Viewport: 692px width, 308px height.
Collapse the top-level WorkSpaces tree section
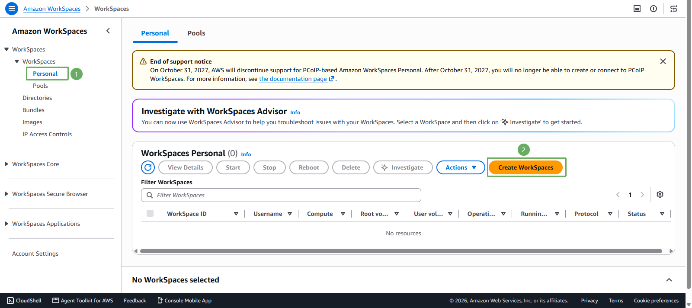(x=6, y=49)
